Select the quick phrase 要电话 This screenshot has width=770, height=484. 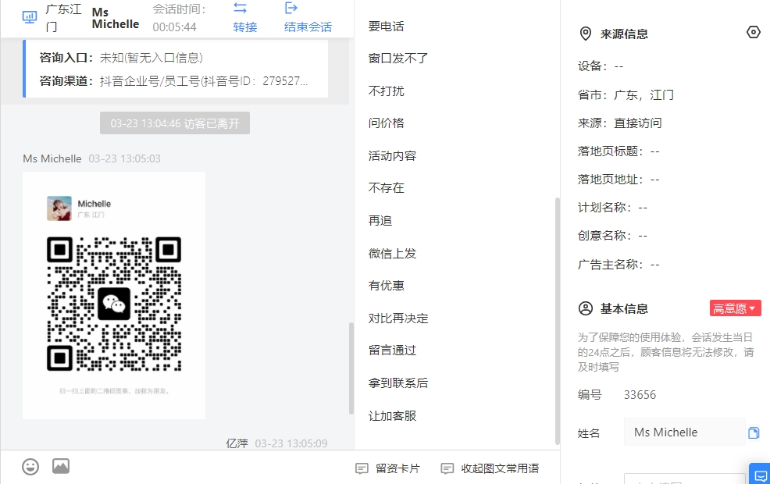pos(386,26)
